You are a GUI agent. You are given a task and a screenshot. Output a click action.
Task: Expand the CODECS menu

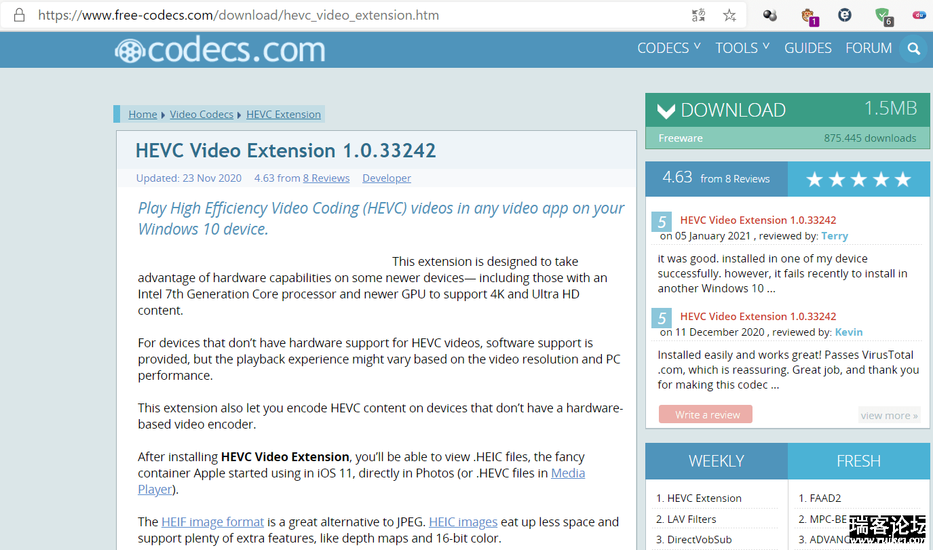click(669, 48)
